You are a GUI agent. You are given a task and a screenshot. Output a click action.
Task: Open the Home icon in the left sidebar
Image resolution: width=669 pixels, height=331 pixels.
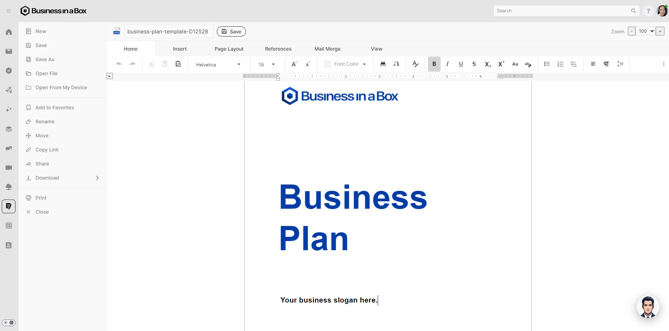tap(8, 32)
